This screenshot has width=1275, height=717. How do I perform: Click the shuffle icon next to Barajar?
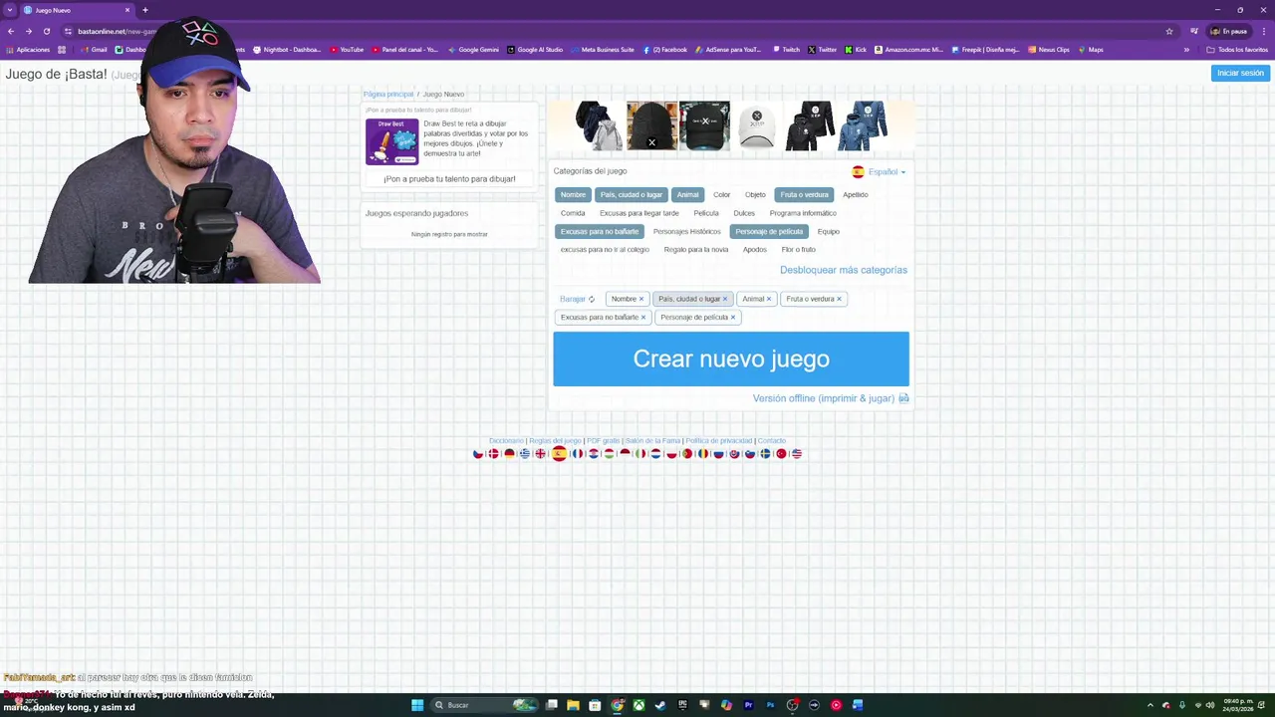pos(591,299)
